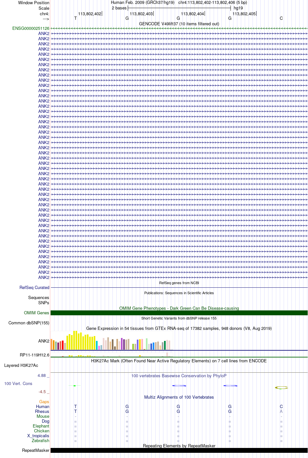Click the ENSG00000251126 gene label
This screenshot has height=458, width=308.
coord(31,29)
